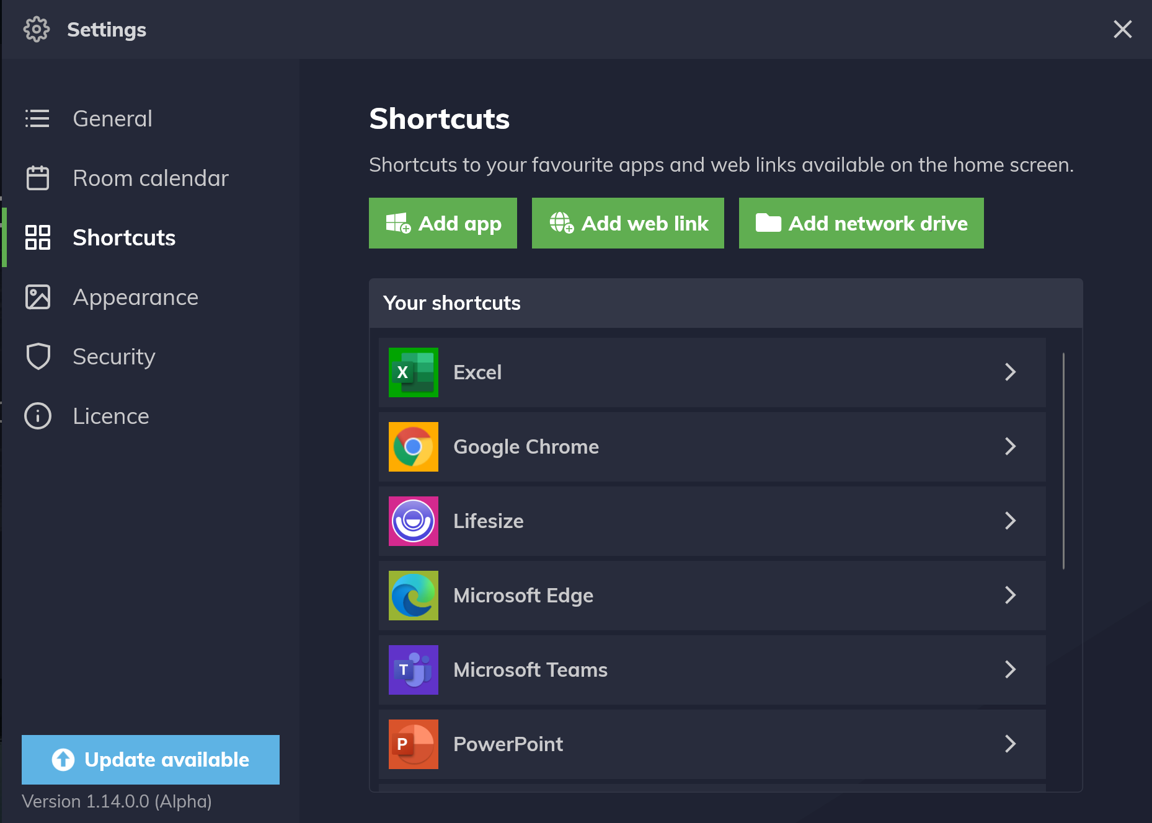Click Add network drive button
1152x823 pixels.
coord(861,223)
